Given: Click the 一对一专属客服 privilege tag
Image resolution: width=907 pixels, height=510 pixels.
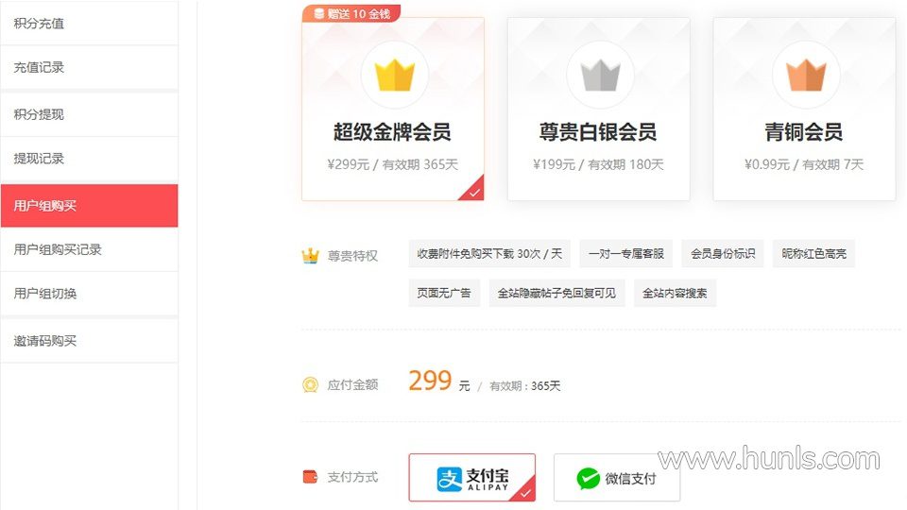Looking at the screenshot, I should [625, 254].
